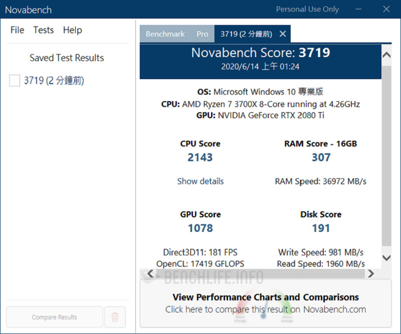Click the Novabench logo text in the title bar
Image resolution: width=401 pixels, height=334 pixels.
tap(28, 10)
